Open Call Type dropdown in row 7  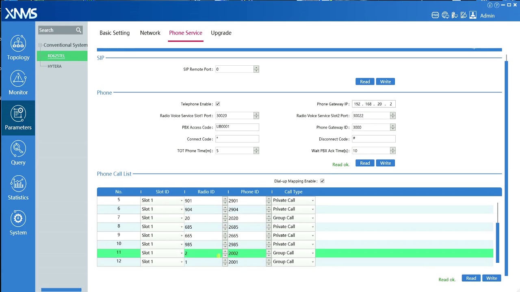(x=293, y=218)
